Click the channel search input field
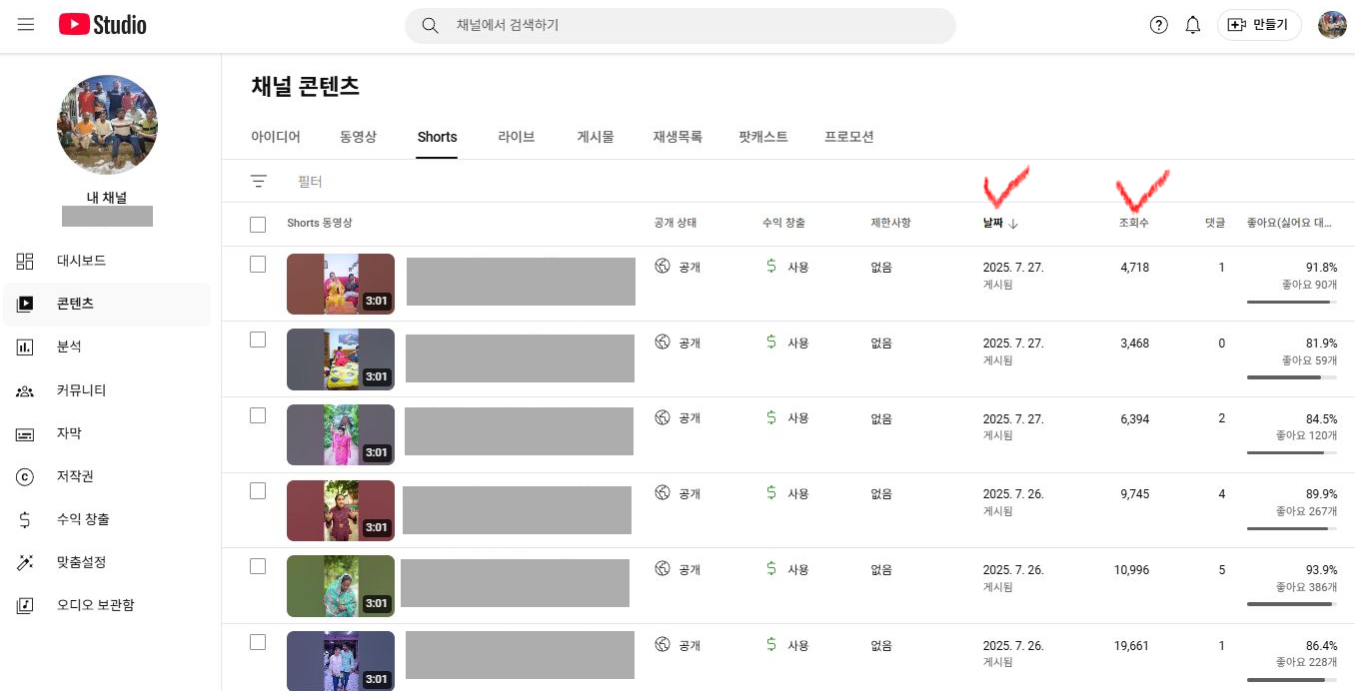Screen dimensions: 1355x691 pos(699,25)
